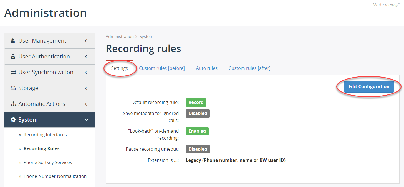Open the Storage menu label

tap(28, 88)
